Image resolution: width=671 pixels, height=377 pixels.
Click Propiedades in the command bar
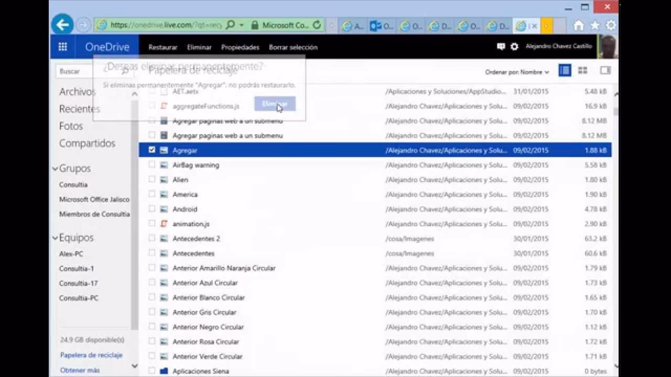(x=240, y=47)
